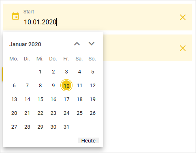Go to the previous month with the up chevron
Viewport: 196px width, 153px height.
(77, 44)
